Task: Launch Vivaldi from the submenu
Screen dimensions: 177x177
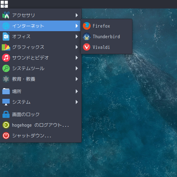Action: coord(106,47)
